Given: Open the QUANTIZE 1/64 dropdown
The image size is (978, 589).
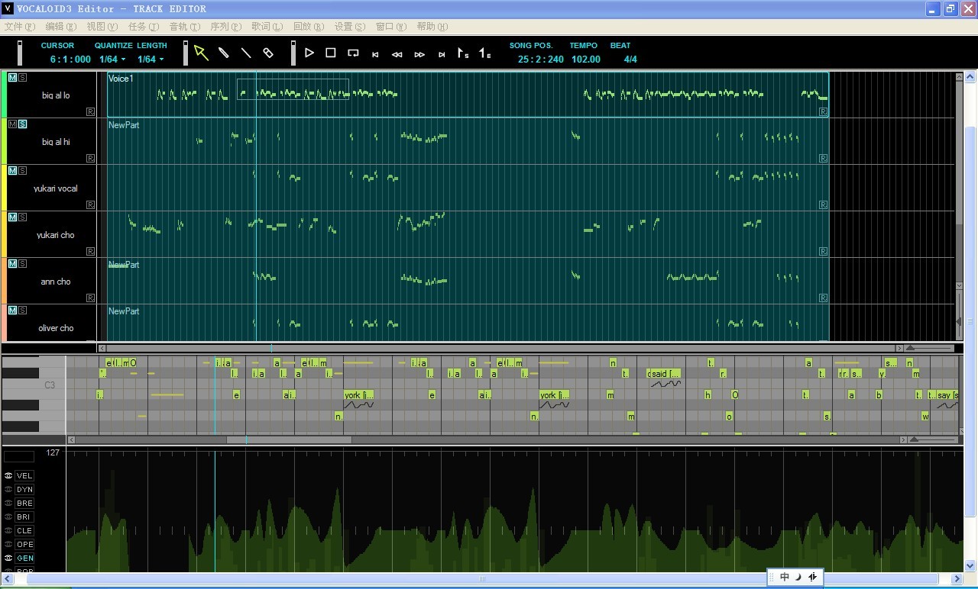Looking at the screenshot, I should tap(112, 59).
